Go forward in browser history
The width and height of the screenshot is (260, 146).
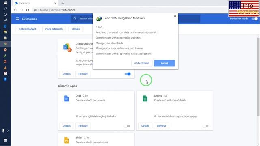click(22, 10)
